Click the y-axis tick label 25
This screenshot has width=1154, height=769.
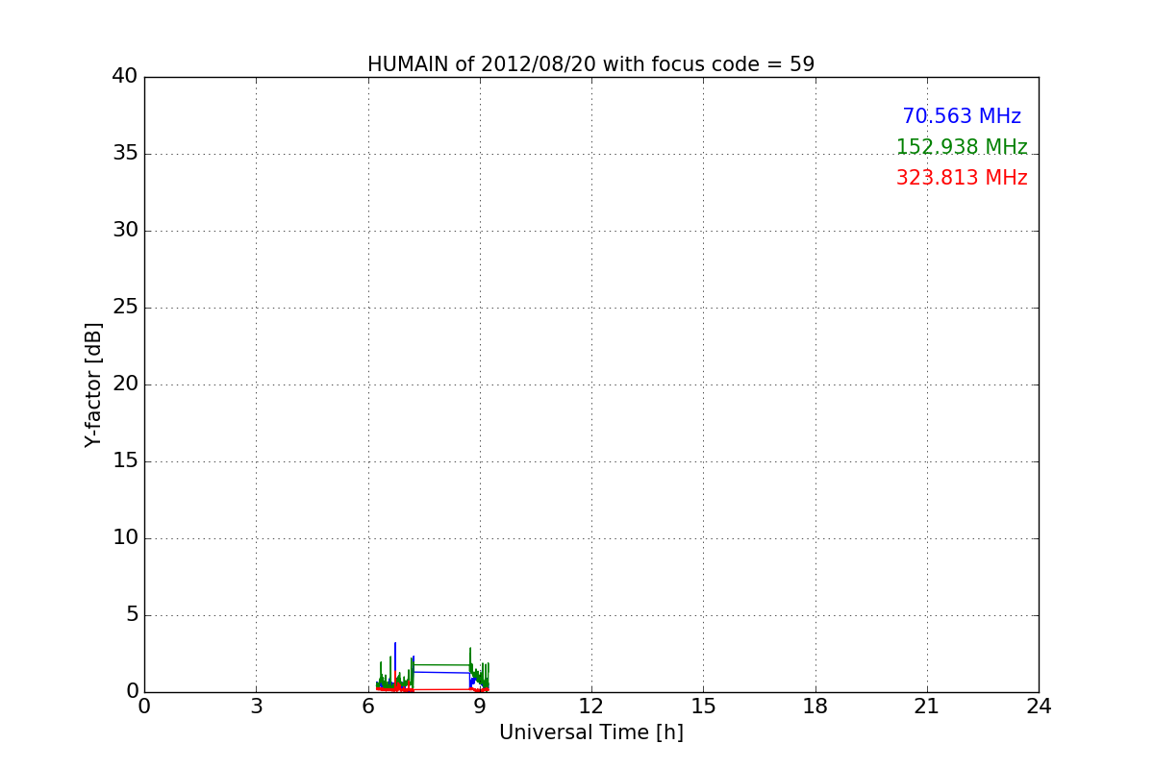[x=125, y=308]
